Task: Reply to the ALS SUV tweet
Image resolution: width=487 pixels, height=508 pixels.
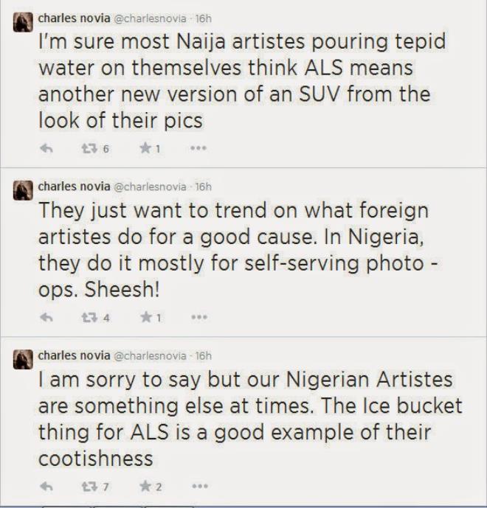Action: (46, 148)
